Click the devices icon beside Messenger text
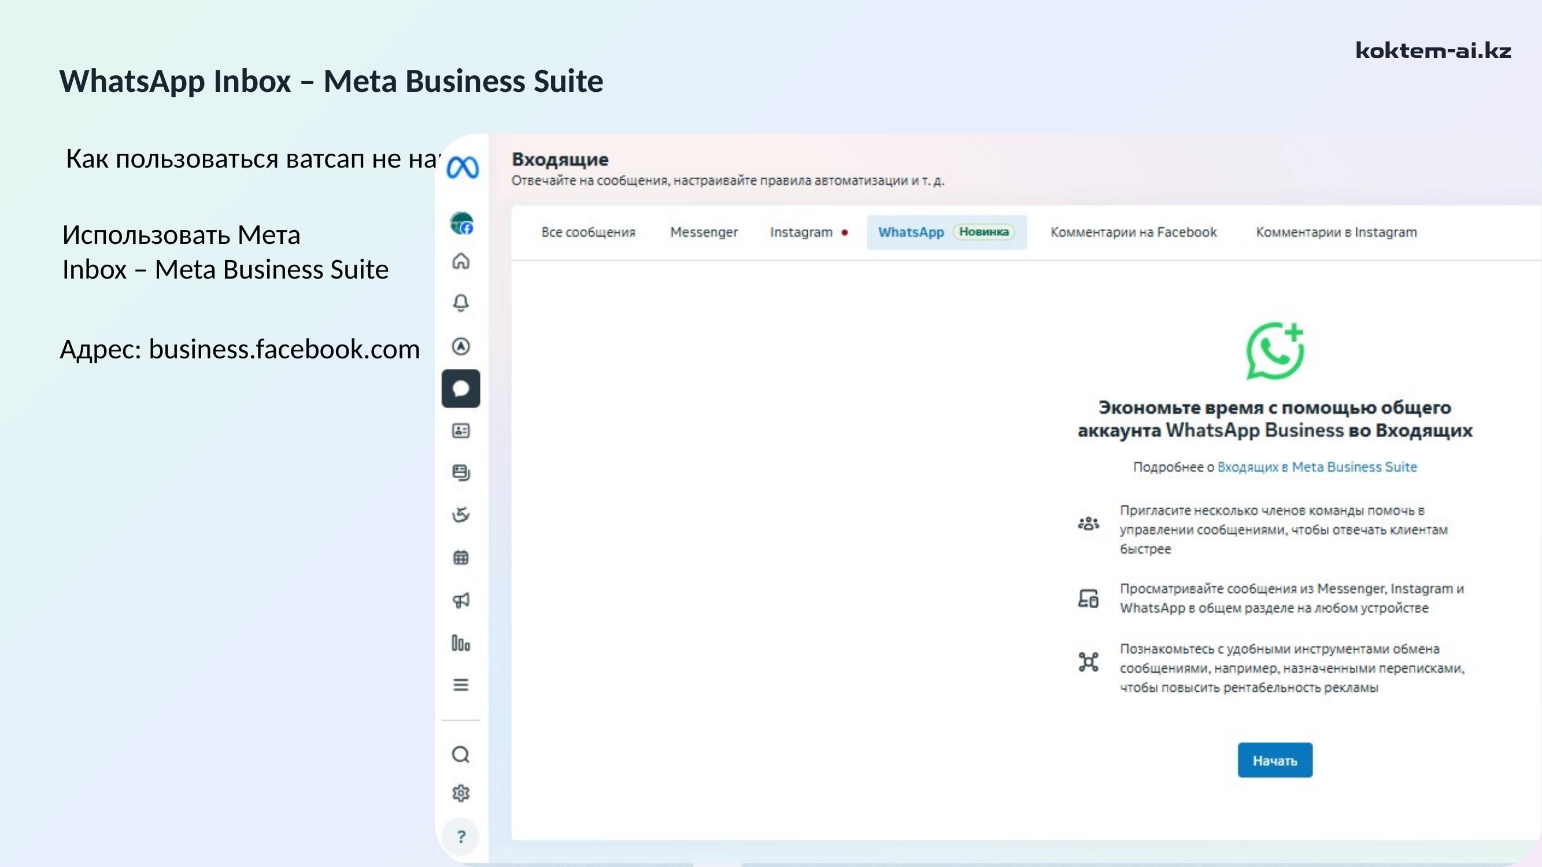 (x=1088, y=598)
